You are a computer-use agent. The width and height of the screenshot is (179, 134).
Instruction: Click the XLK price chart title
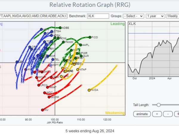[x=132, y=24]
